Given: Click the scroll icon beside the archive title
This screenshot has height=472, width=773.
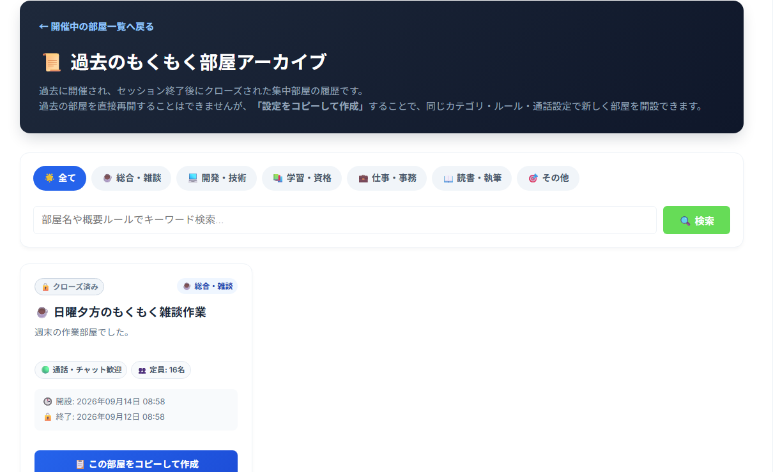Looking at the screenshot, I should click(50, 63).
